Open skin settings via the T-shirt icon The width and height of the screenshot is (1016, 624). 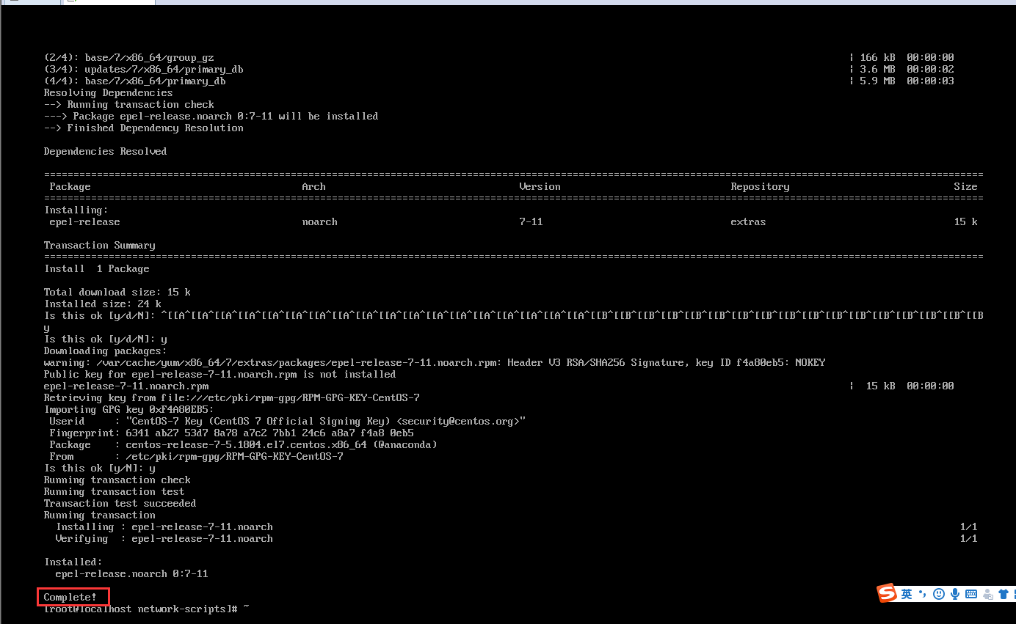click(x=1004, y=594)
